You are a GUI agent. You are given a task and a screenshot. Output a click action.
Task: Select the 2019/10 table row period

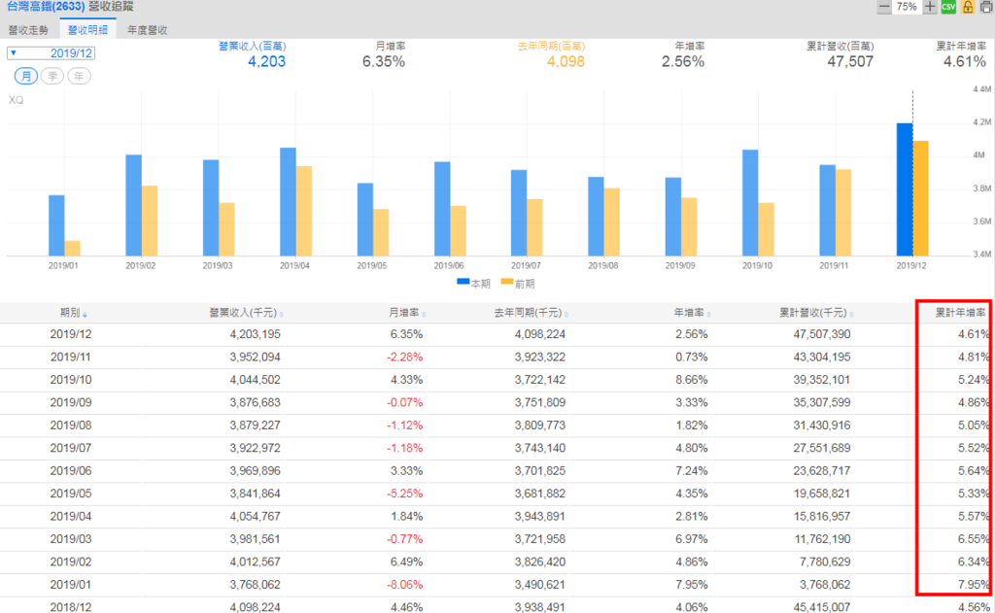[x=70, y=380]
